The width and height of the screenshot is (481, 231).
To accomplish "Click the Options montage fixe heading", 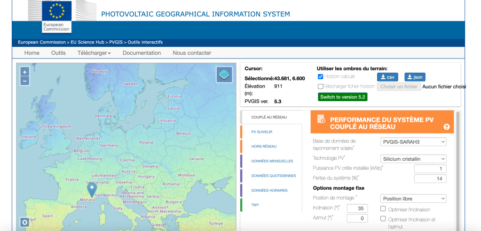I will (x=339, y=188).
